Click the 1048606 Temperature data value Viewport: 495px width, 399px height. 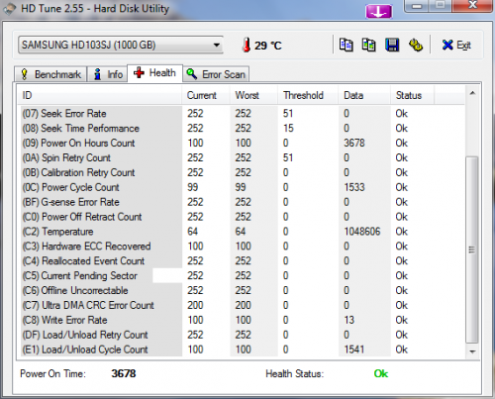point(362,232)
